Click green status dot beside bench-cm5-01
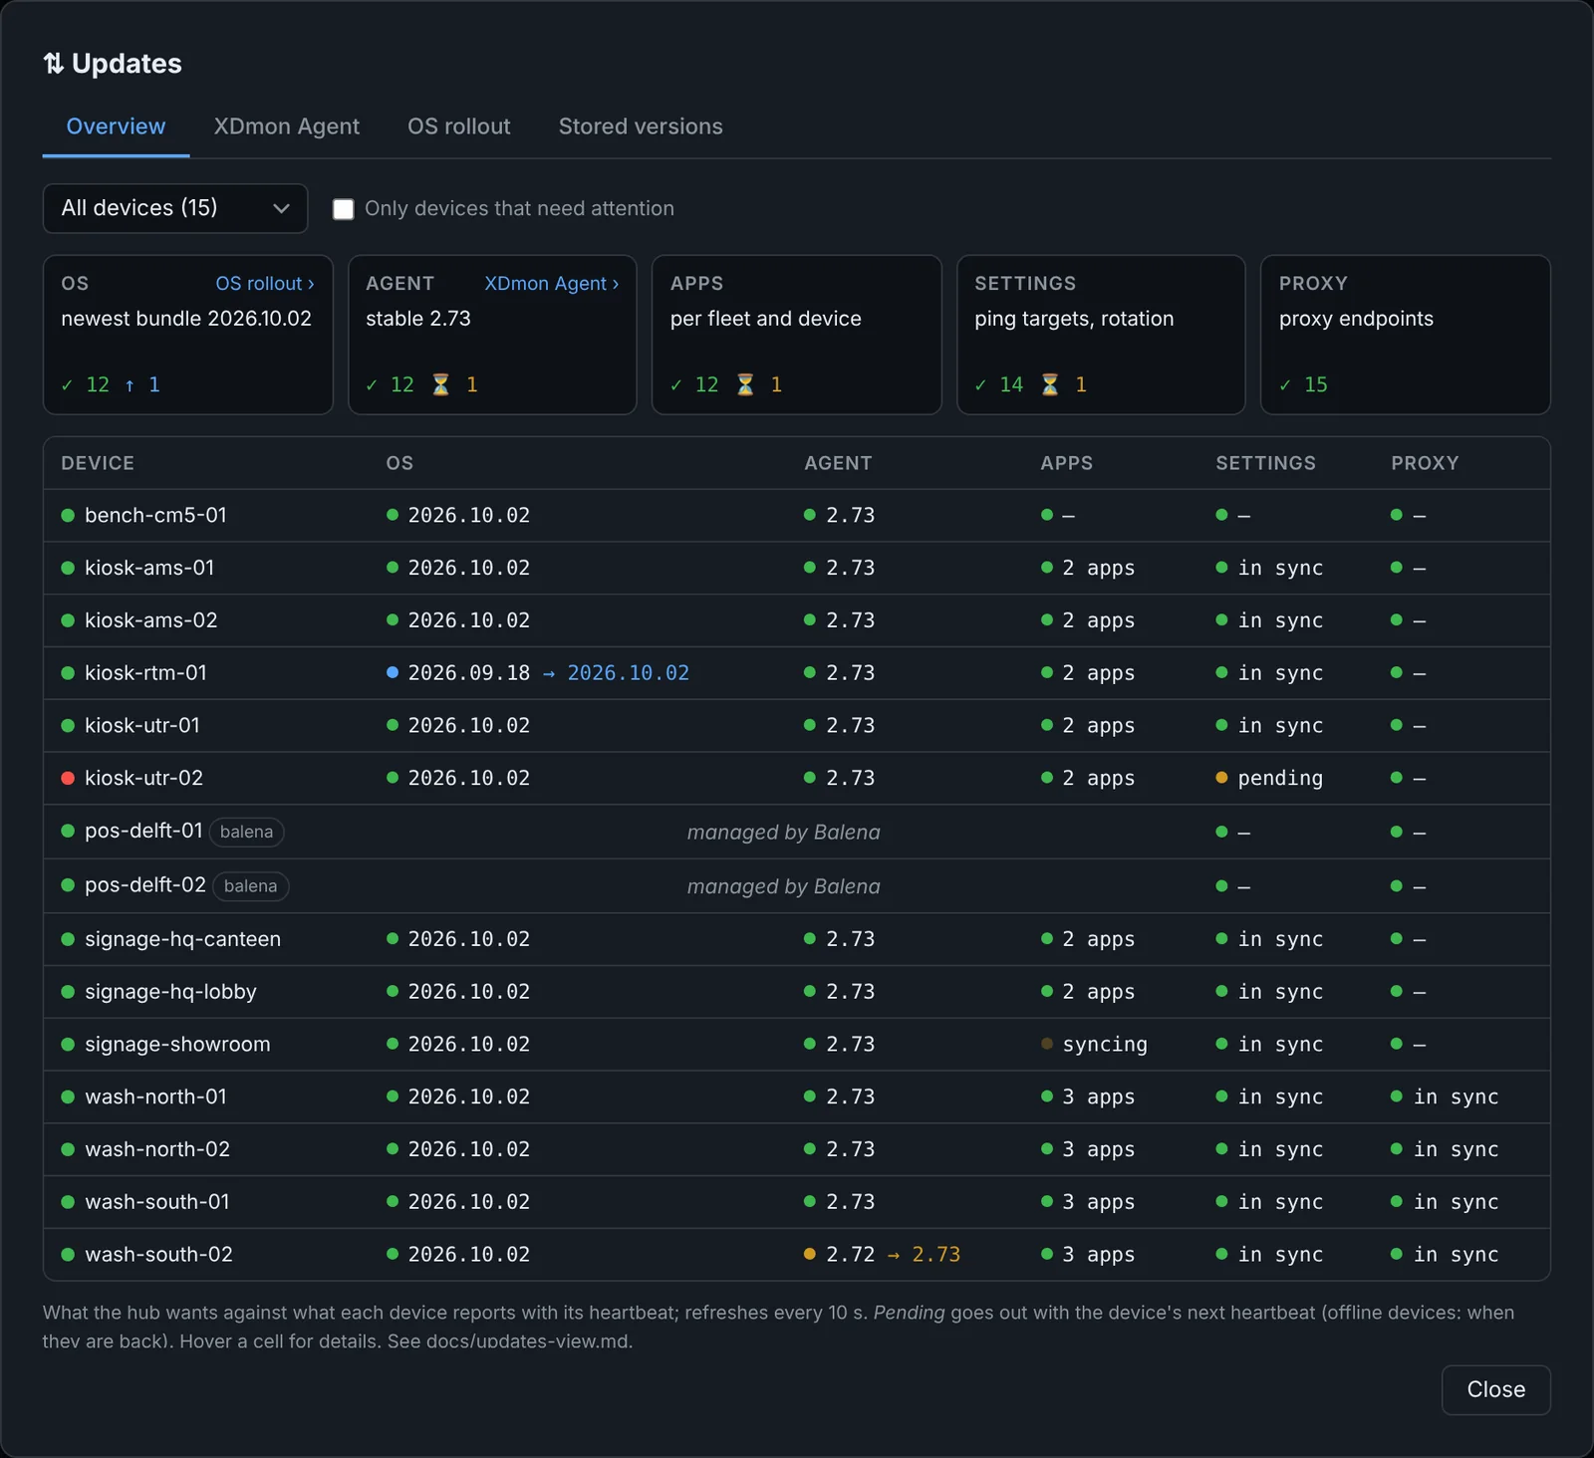This screenshot has width=1594, height=1458. [x=68, y=515]
